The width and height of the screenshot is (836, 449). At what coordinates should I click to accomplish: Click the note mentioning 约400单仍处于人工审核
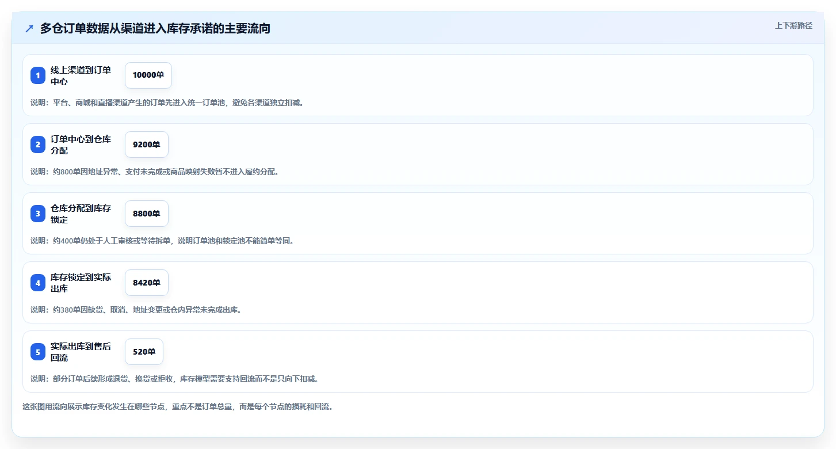point(162,241)
